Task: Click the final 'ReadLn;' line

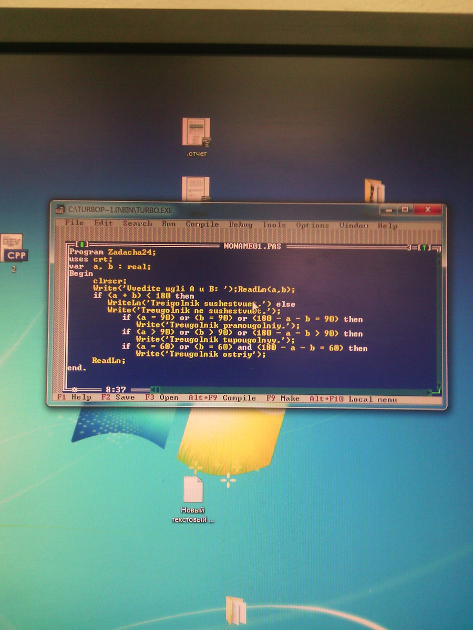Action: click(109, 361)
